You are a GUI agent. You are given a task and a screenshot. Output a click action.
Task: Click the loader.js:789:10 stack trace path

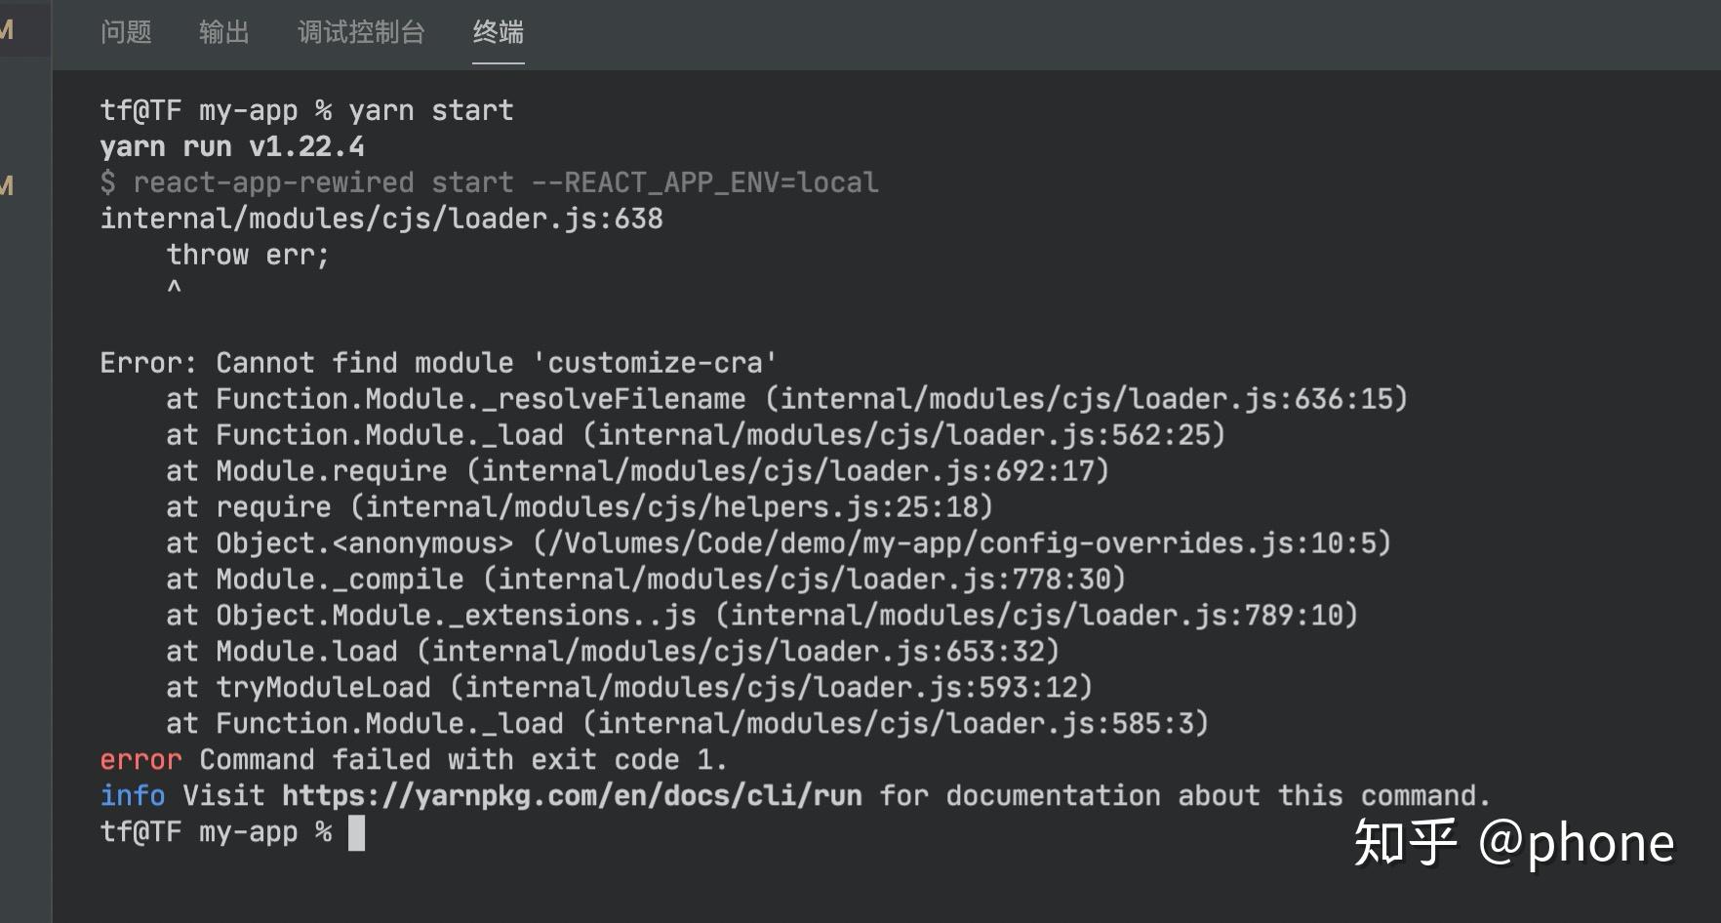coord(1037,615)
